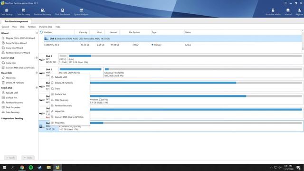Open File Explorer from the taskbar

(48, 167)
